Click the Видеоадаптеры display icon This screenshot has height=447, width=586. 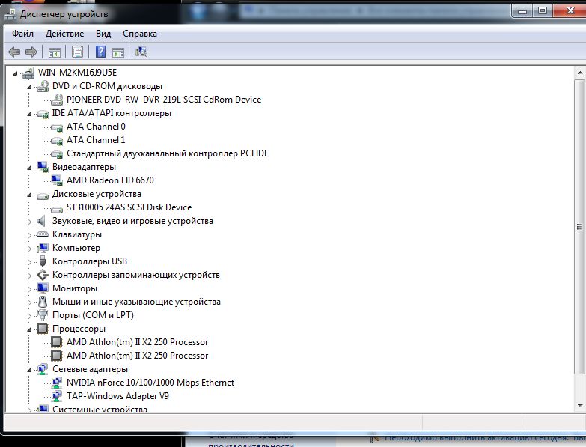pos(43,167)
